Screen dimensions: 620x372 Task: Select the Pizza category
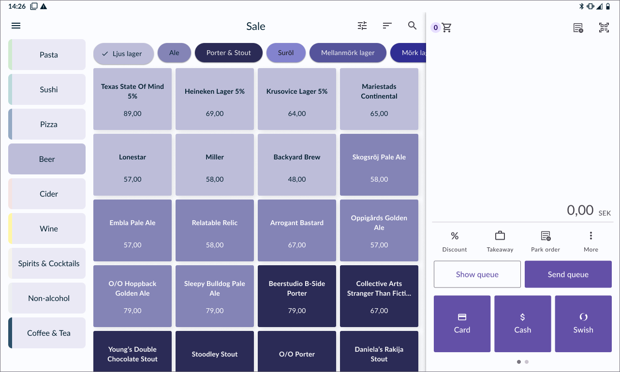pyautogui.click(x=47, y=124)
